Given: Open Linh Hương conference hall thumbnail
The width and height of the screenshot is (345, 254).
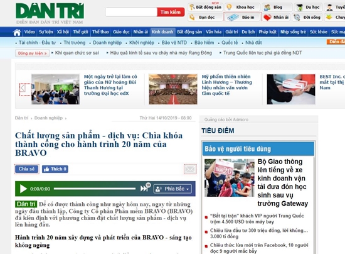Looking at the screenshot, I should [173, 89].
